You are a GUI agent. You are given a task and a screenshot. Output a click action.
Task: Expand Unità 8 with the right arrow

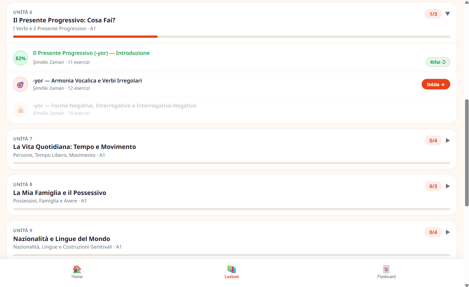448,186
